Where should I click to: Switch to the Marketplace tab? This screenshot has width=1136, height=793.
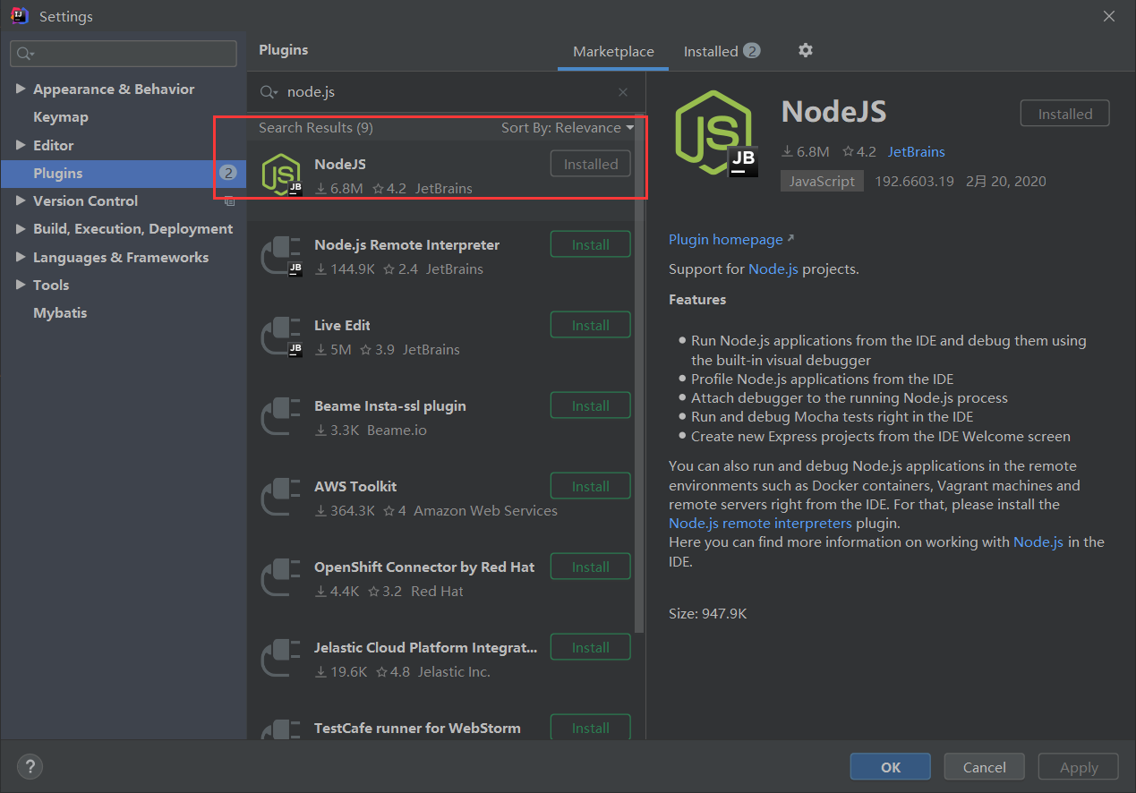pos(613,52)
